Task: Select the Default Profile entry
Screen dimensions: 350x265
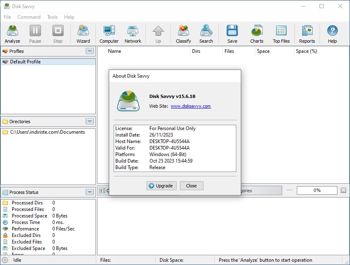Action: click(x=48, y=62)
